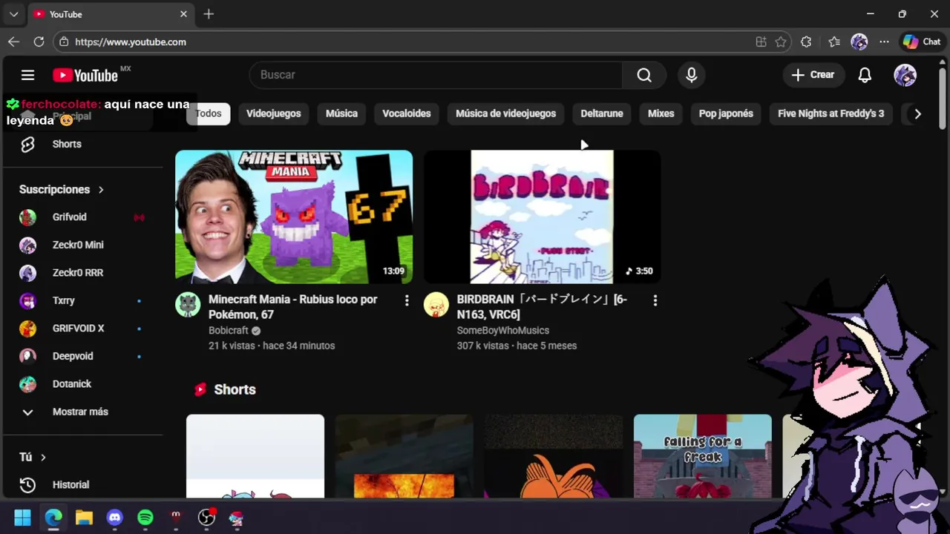Close the YouTube browser tab
The image size is (950, 534).
point(183,14)
